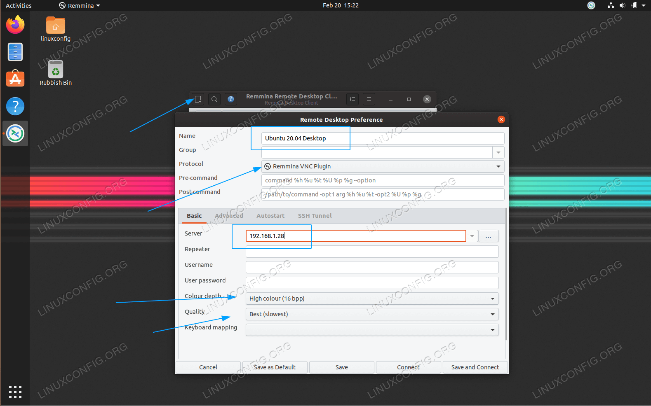Expand the Server history dropdown arrow
Image resolution: width=651 pixels, height=406 pixels.
472,236
